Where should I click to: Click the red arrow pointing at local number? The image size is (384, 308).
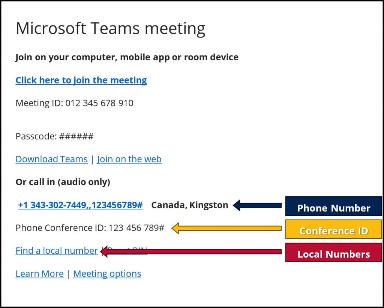coord(191,251)
